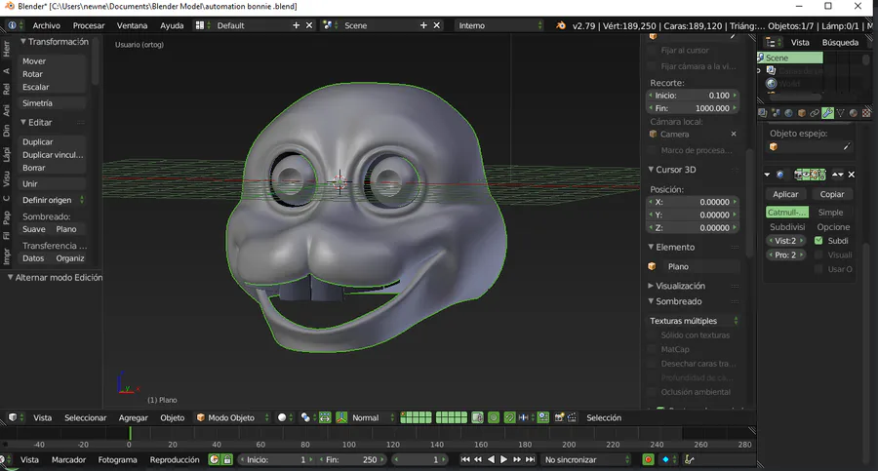Open the Modifiers wrench tab icon
The image size is (878, 471).
[x=827, y=113]
